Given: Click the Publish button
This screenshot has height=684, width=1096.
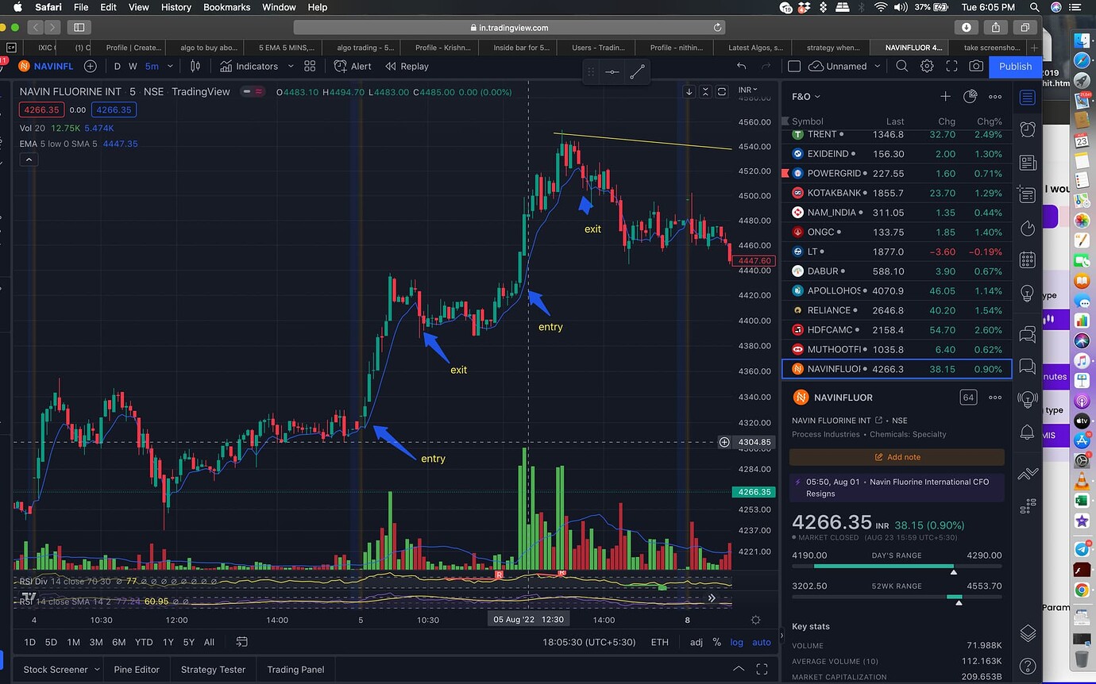Looking at the screenshot, I should [x=1015, y=67].
